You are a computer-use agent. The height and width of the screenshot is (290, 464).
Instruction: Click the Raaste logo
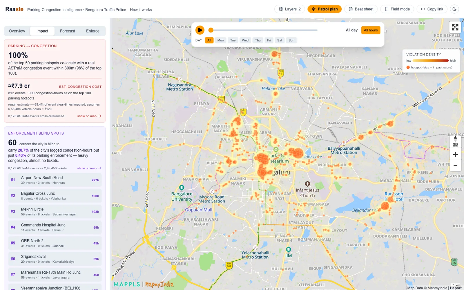point(14,9)
